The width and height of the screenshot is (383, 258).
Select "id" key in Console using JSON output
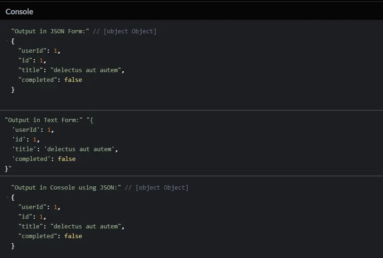(27, 216)
